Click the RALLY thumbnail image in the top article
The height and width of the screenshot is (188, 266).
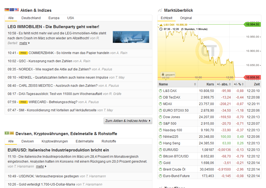coord(131,37)
